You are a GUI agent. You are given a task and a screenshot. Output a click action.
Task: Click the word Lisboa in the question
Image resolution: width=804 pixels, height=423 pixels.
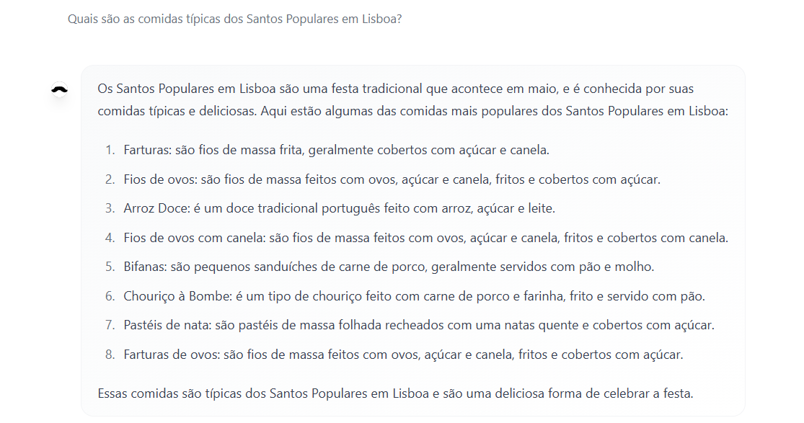[x=381, y=19]
